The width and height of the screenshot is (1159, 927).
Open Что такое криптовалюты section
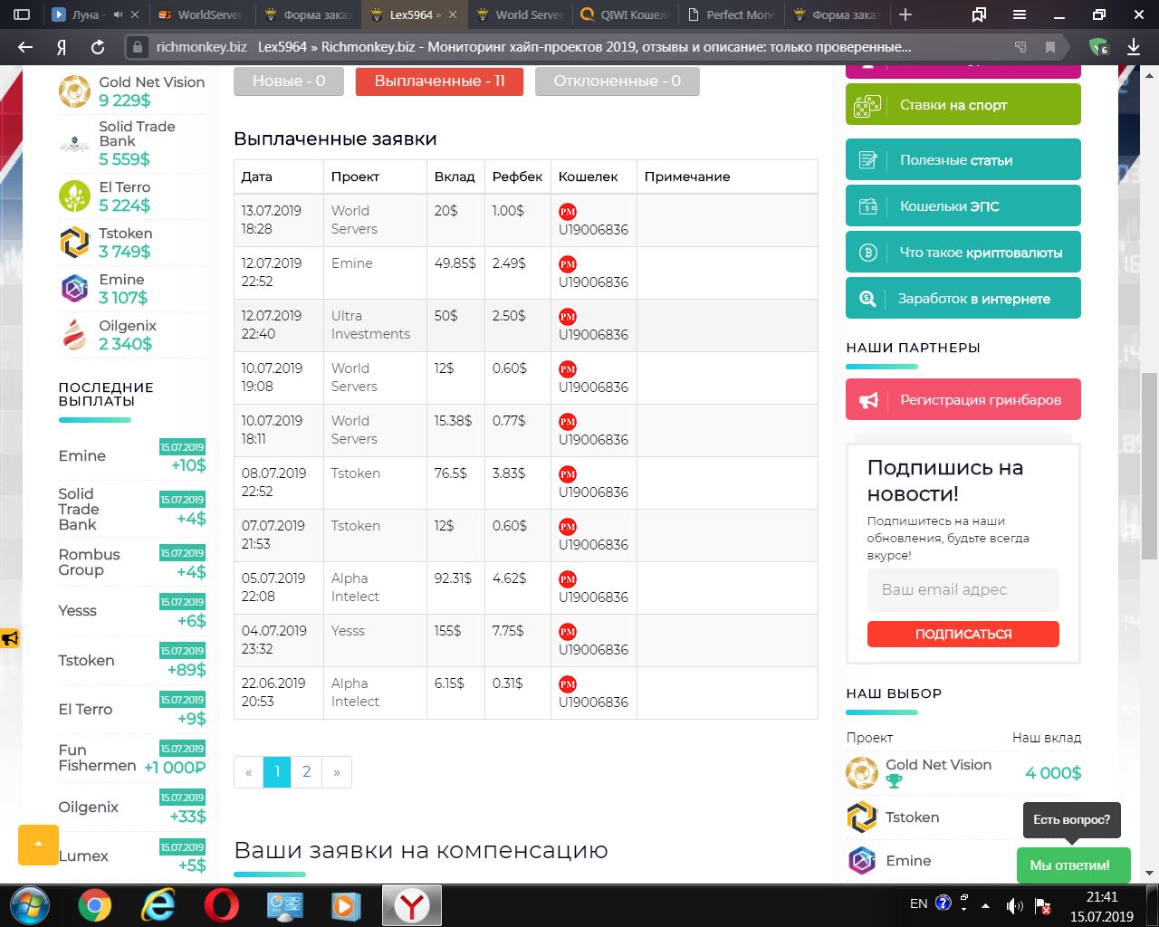pyautogui.click(x=963, y=252)
